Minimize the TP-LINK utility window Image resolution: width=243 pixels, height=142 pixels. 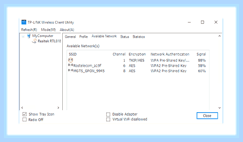[x=189, y=22]
